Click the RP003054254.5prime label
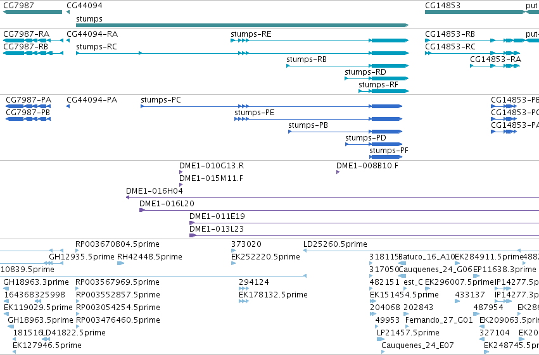 (x=118, y=308)
